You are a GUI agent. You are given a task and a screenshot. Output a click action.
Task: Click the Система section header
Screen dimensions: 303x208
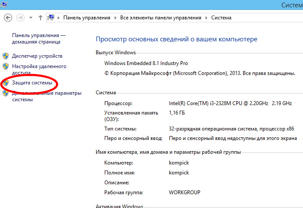tap(106, 93)
